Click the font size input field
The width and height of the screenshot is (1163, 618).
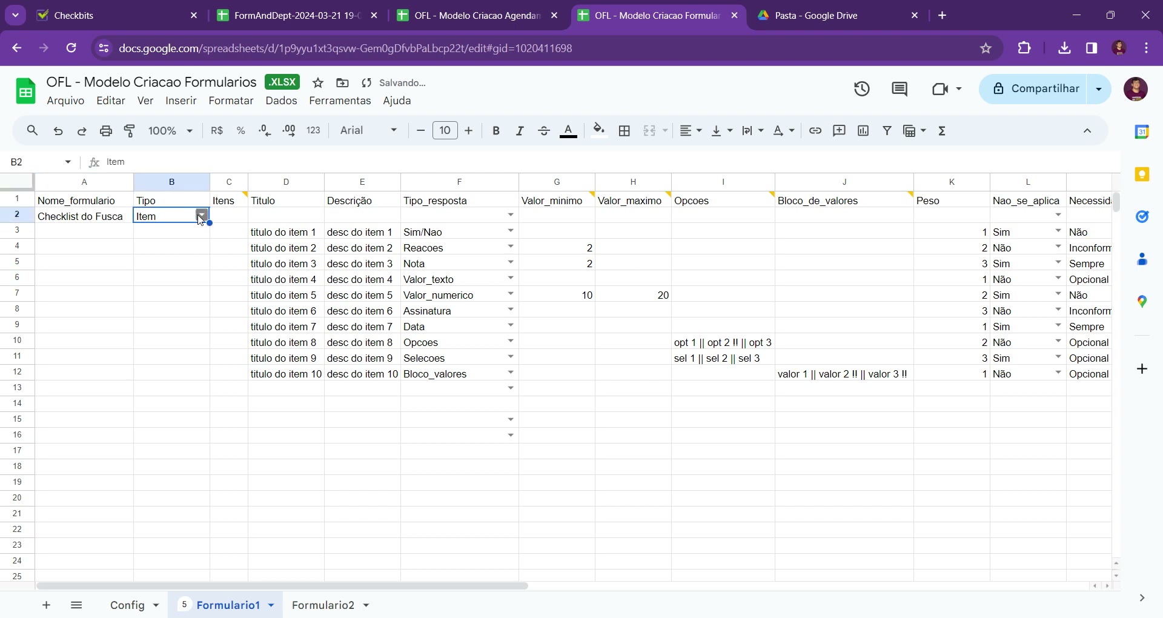[x=445, y=130]
